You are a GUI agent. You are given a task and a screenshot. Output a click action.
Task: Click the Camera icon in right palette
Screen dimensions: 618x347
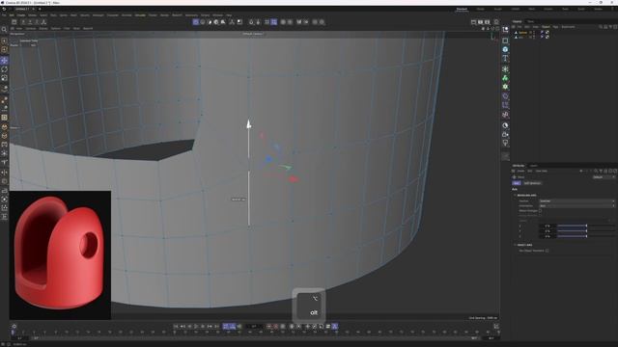tap(505, 135)
